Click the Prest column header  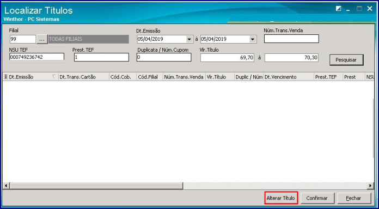[354, 77]
